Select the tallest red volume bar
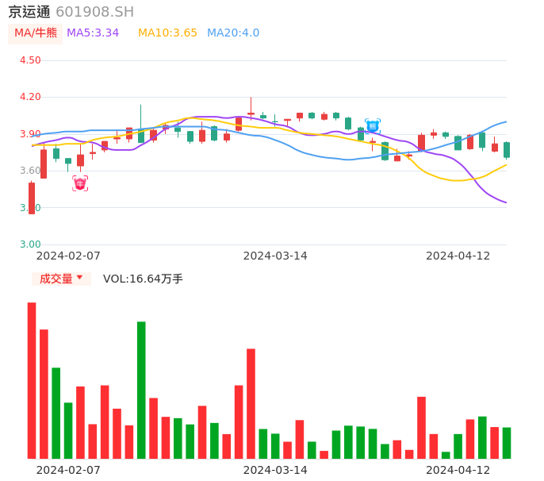Image resolution: width=544 pixels, height=481 pixels. click(32, 380)
